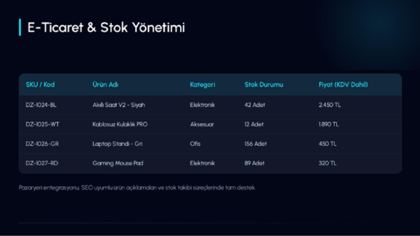
Task: Click price 2.450 TL
Action: pyautogui.click(x=330, y=105)
